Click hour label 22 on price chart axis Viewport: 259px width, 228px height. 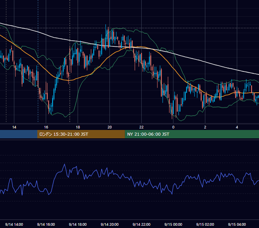point(141,127)
